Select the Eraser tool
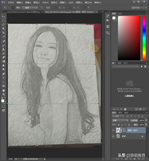Image resolution: width=149 pixels, height=161 pixels. click(x=4, y=57)
